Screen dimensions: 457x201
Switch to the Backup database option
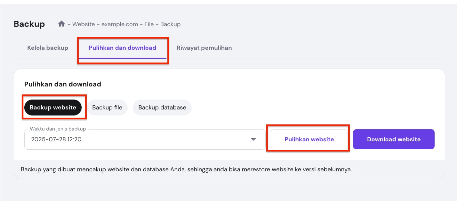click(x=162, y=108)
